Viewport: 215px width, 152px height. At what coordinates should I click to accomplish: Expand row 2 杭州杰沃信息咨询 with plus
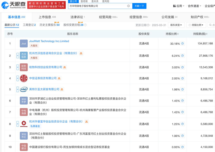[x=18, y=56]
